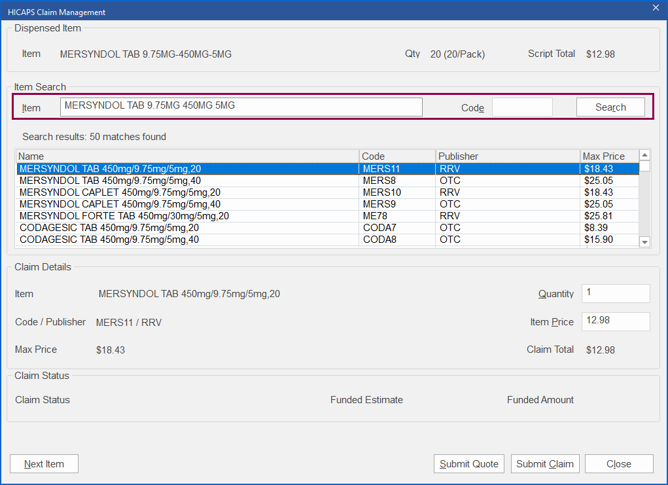Click Submit Quote button
Viewport: 668px width, 485px height.
click(x=468, y=464)
